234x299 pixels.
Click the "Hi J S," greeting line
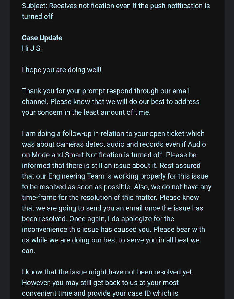[x=32, y=48]
